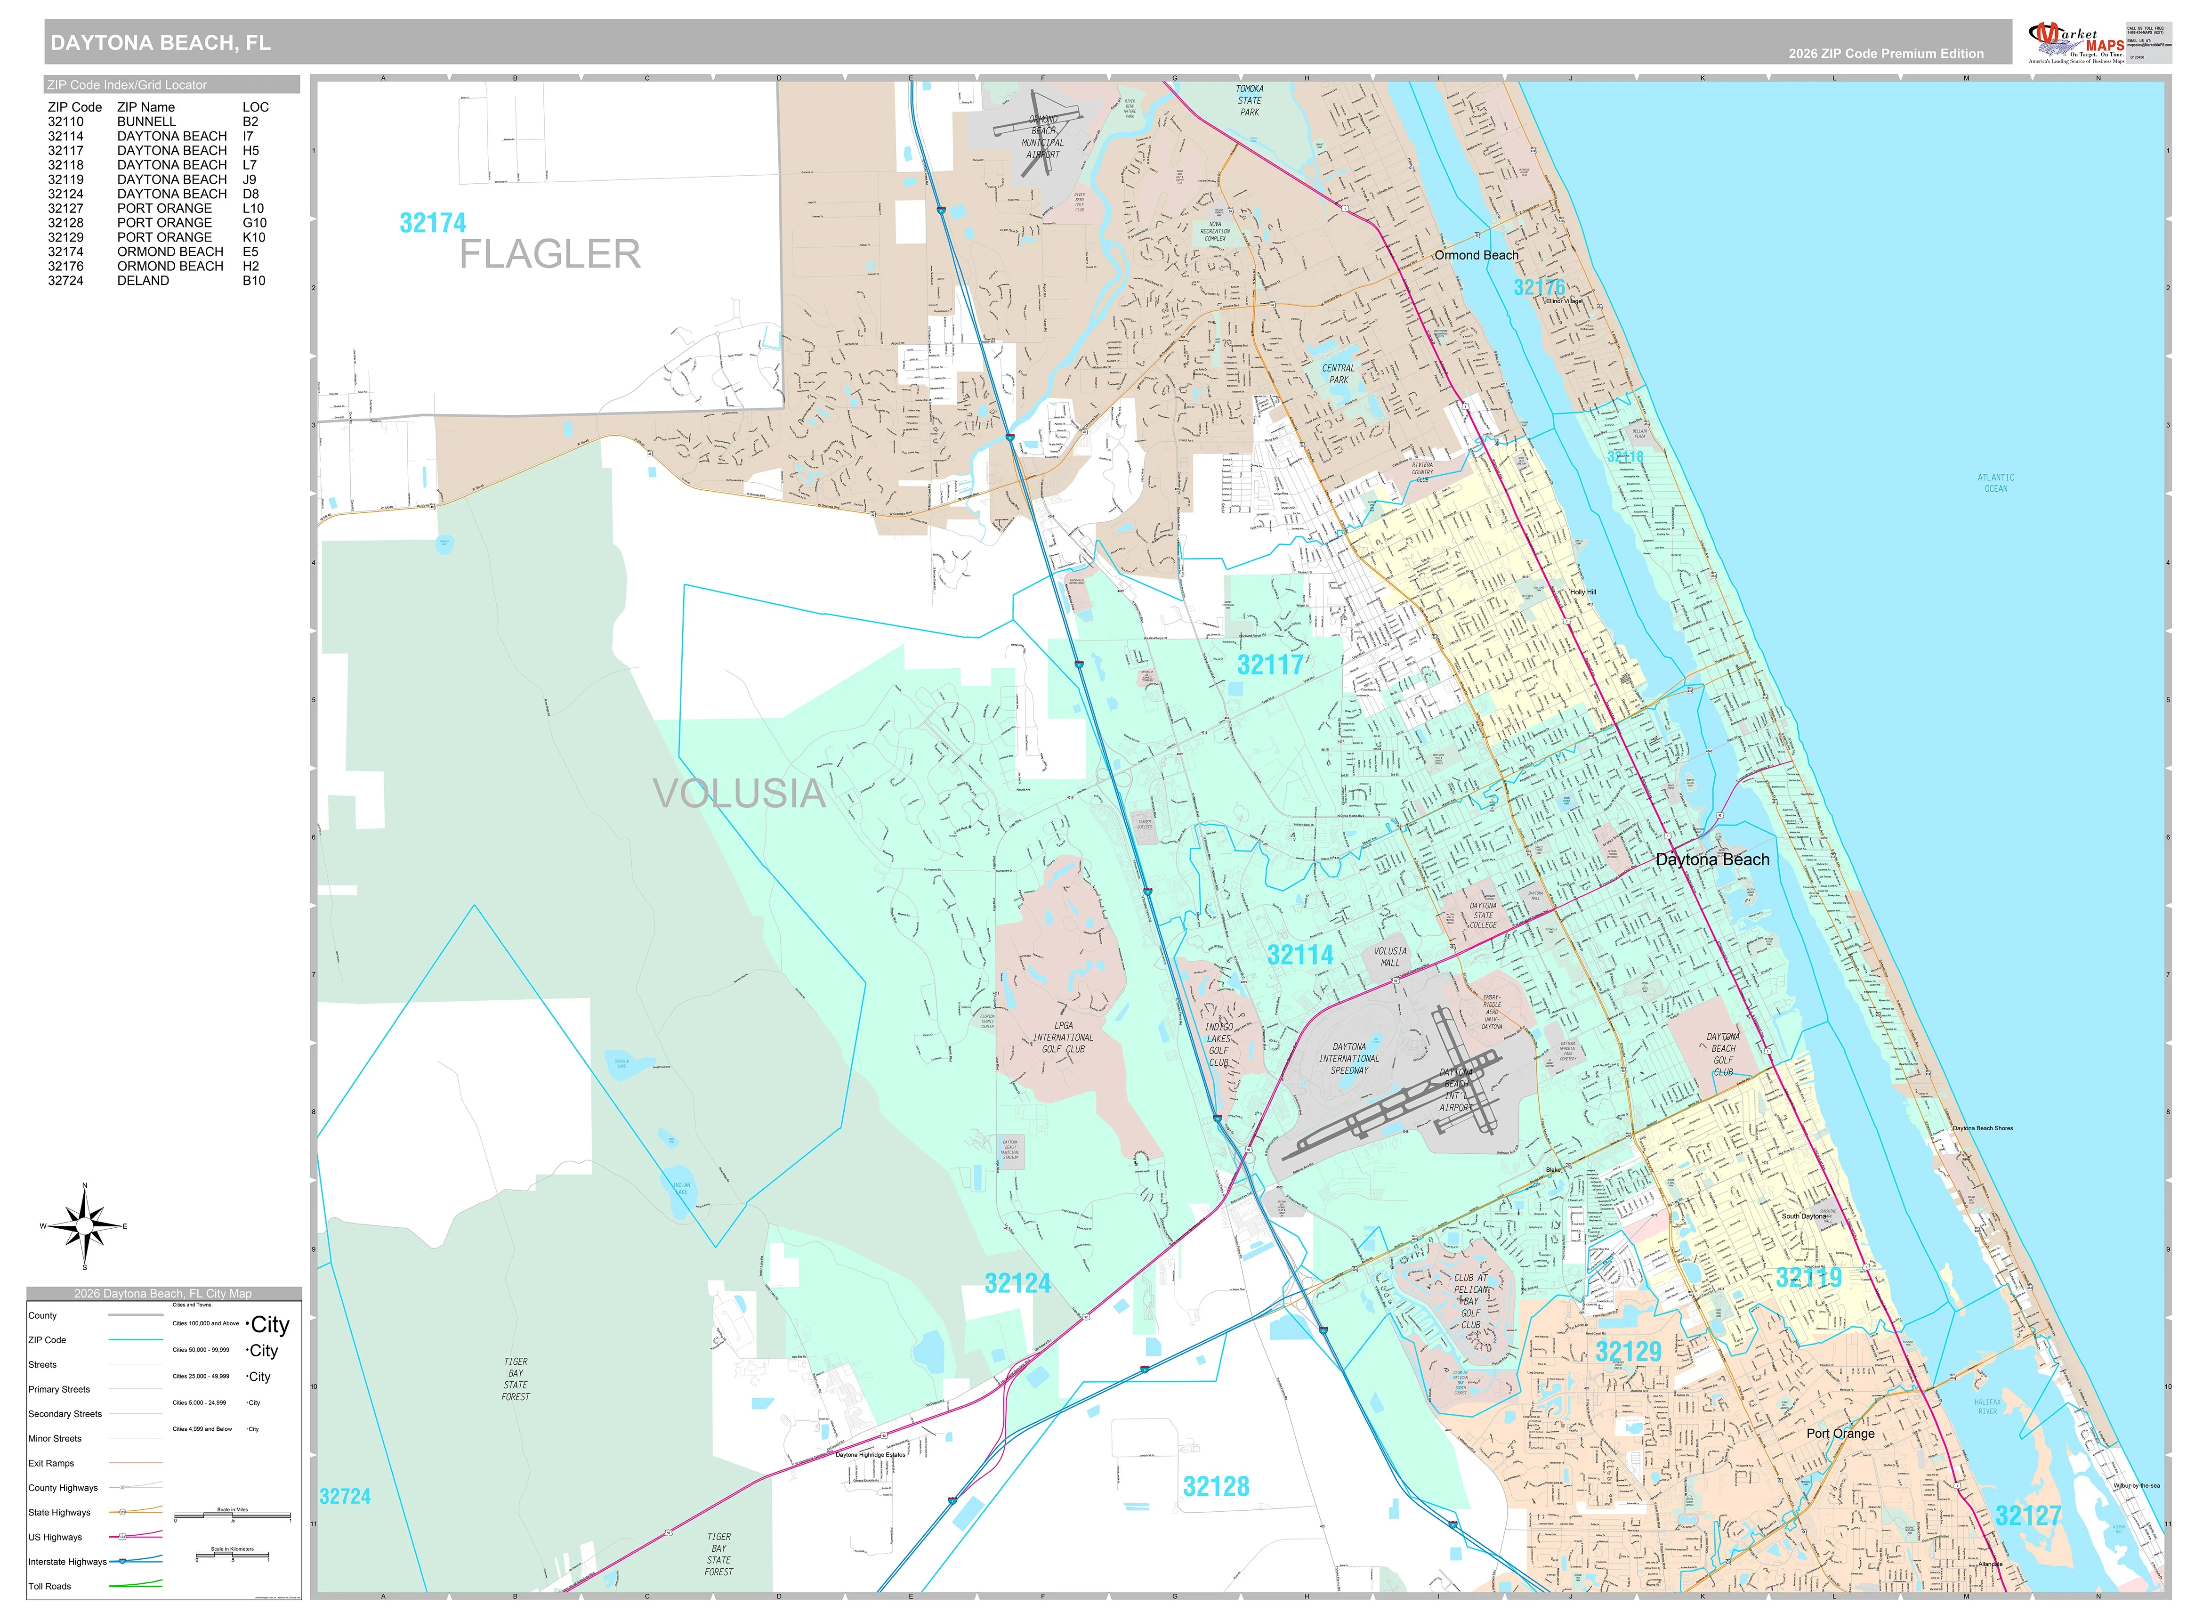
Task: Click the Ormond Beach Municipal Airport label
Action: point(1043,137)
